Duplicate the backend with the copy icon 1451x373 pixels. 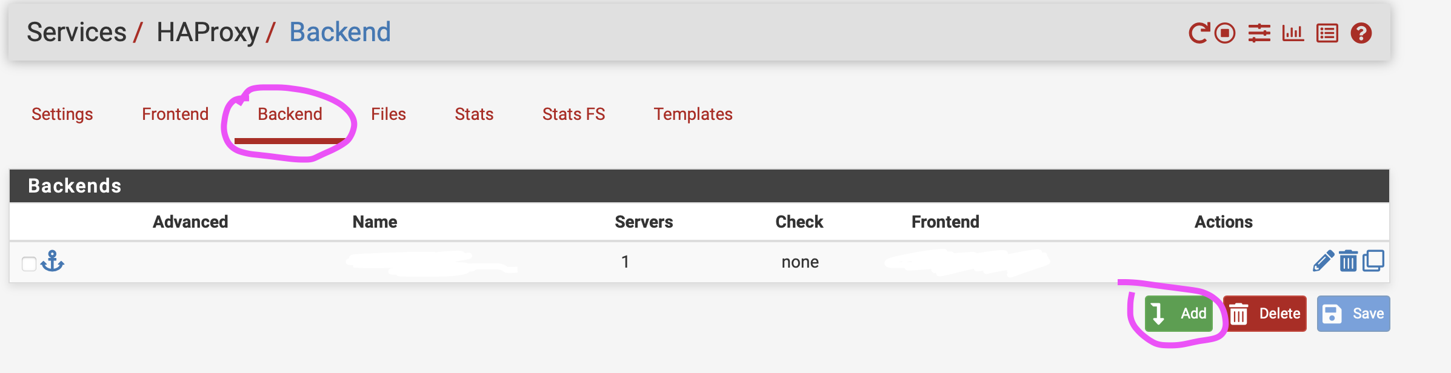(1373, 261)
